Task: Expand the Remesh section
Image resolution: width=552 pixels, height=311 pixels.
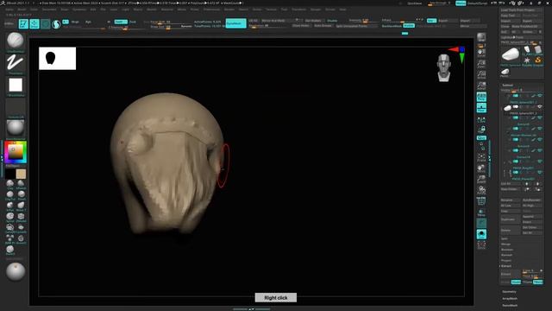Action: pos(506,255)
